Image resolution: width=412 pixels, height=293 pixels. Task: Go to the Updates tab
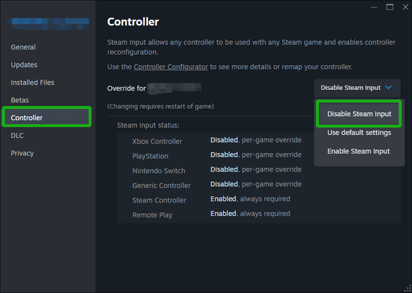click(24, 65)
